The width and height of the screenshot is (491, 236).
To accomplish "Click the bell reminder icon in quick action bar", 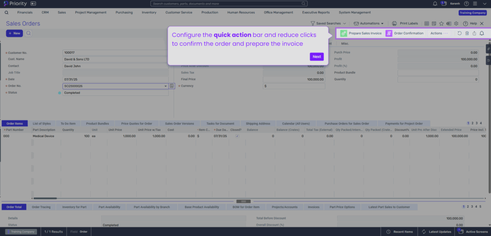I will tap(482, 33).
